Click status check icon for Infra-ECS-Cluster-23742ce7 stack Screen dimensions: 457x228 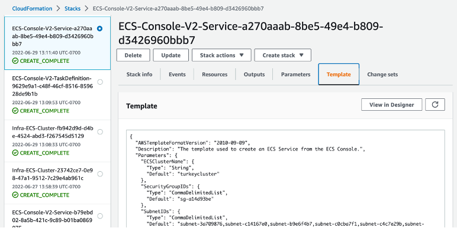15,195
